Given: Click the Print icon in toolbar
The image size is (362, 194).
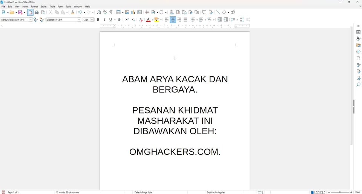Looking at the screenshot, I should tap(37, 12).
